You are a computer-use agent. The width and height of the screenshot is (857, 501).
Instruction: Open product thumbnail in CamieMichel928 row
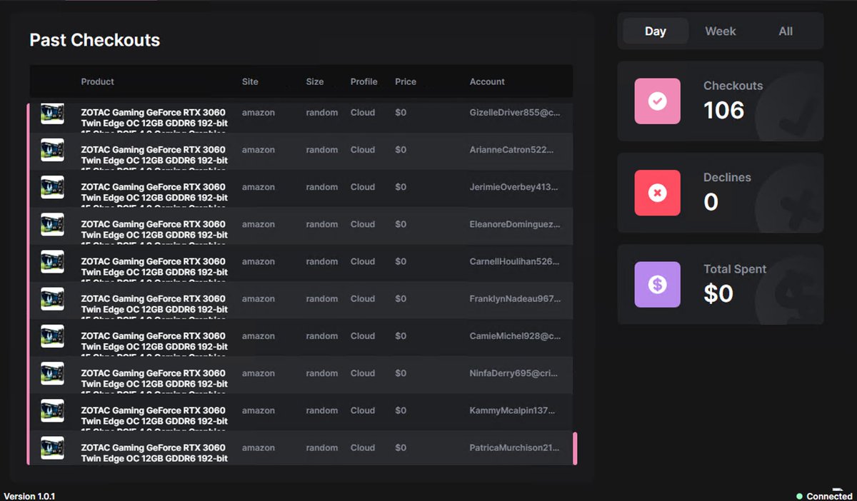coord(52,336)
